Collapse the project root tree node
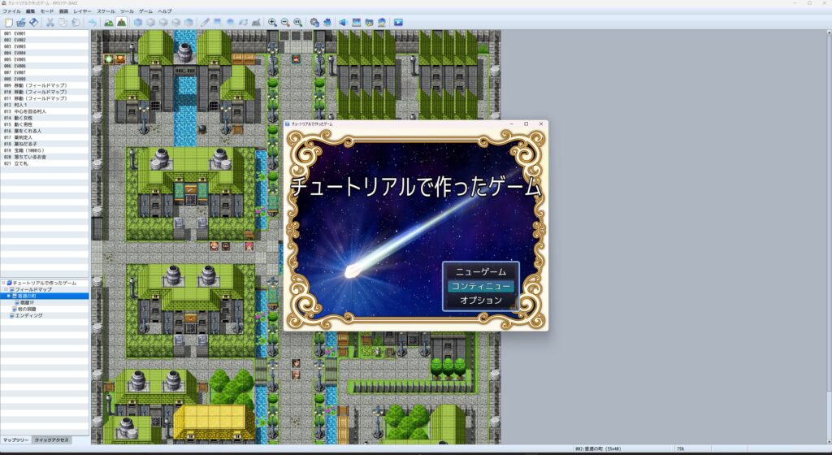This screenshot has height=455, width=832. 3,283
